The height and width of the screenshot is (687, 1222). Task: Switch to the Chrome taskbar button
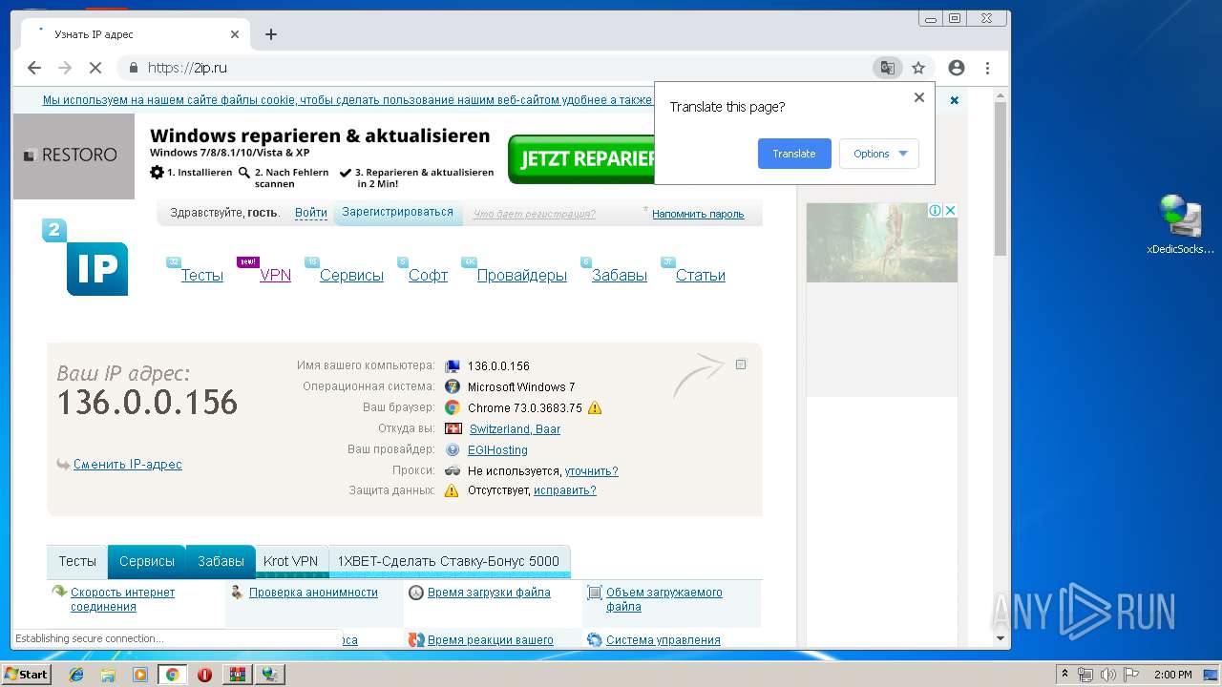point(172,675)
